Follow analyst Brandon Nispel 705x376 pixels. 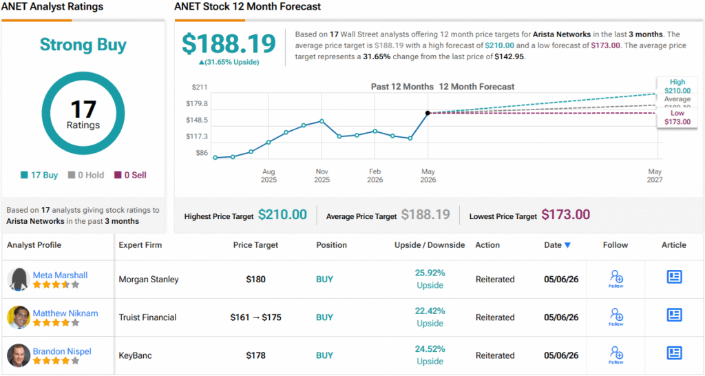pos(616,355)
